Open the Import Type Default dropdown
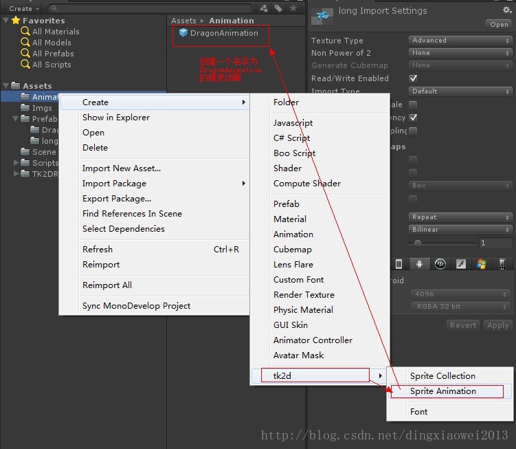The width and height of the screenshot is (516, 449). (x=460, y=91)
